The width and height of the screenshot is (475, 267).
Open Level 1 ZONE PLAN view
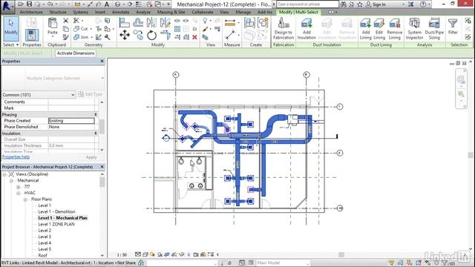pos(56,224)
